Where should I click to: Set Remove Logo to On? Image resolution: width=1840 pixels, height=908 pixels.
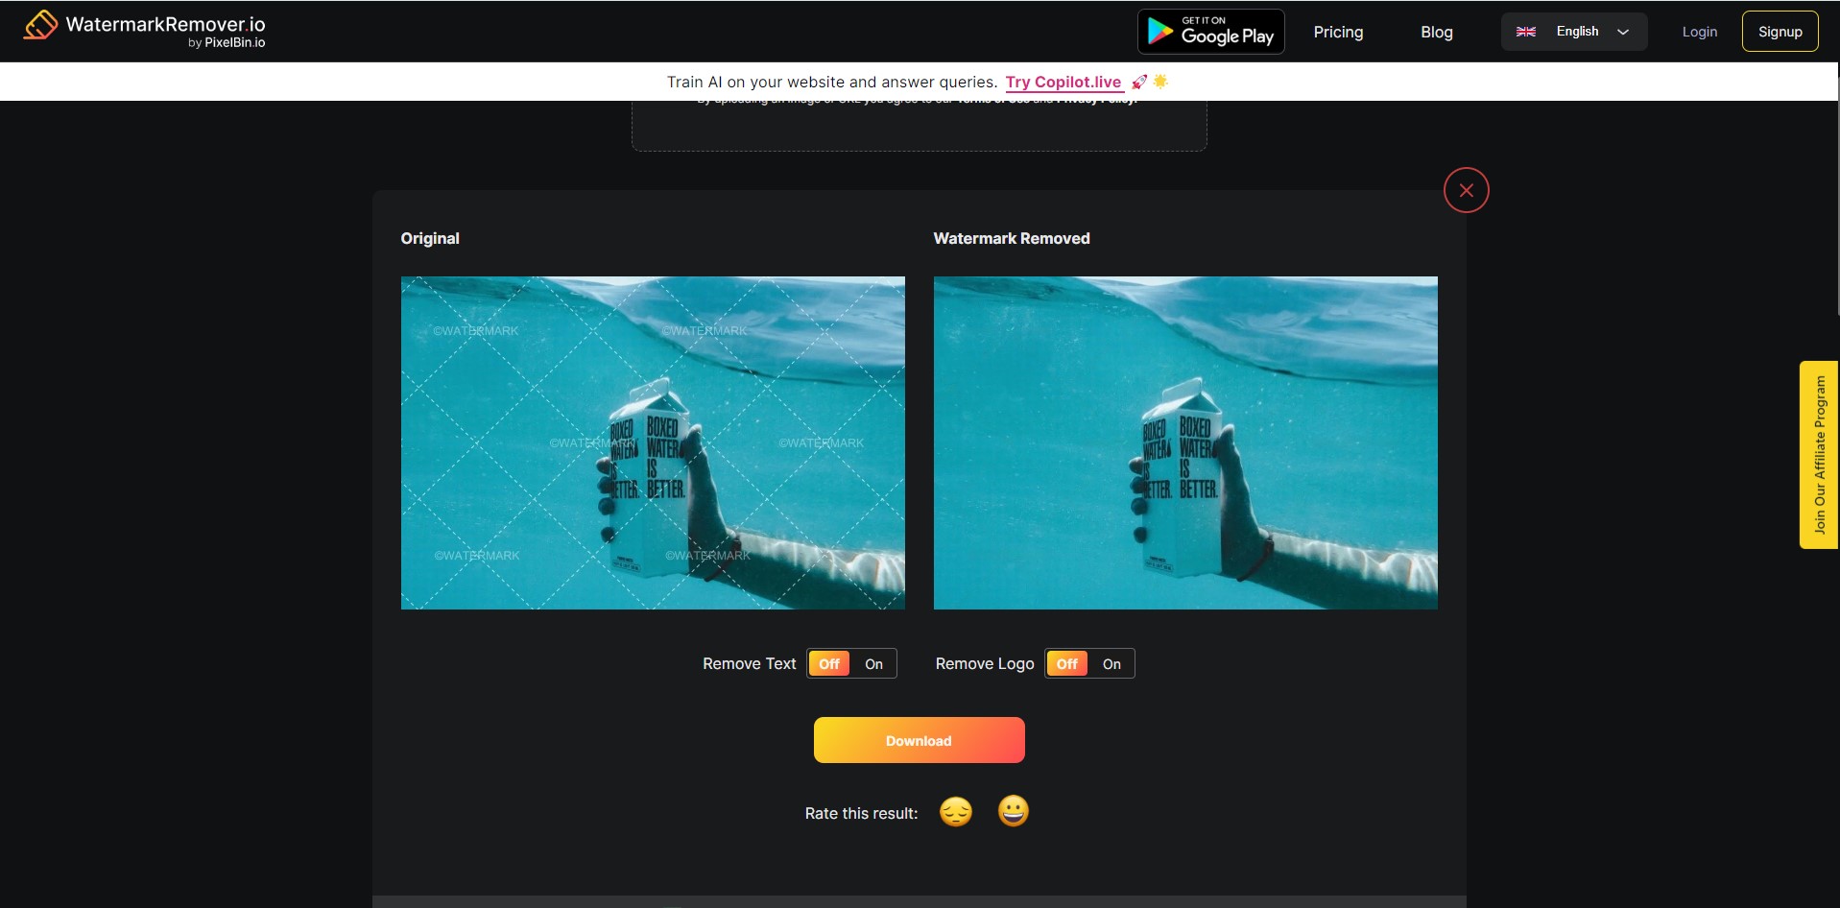point(1111,663)
